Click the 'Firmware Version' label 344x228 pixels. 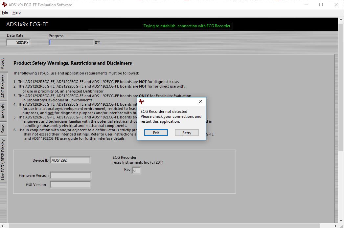(x=34, y=176)
